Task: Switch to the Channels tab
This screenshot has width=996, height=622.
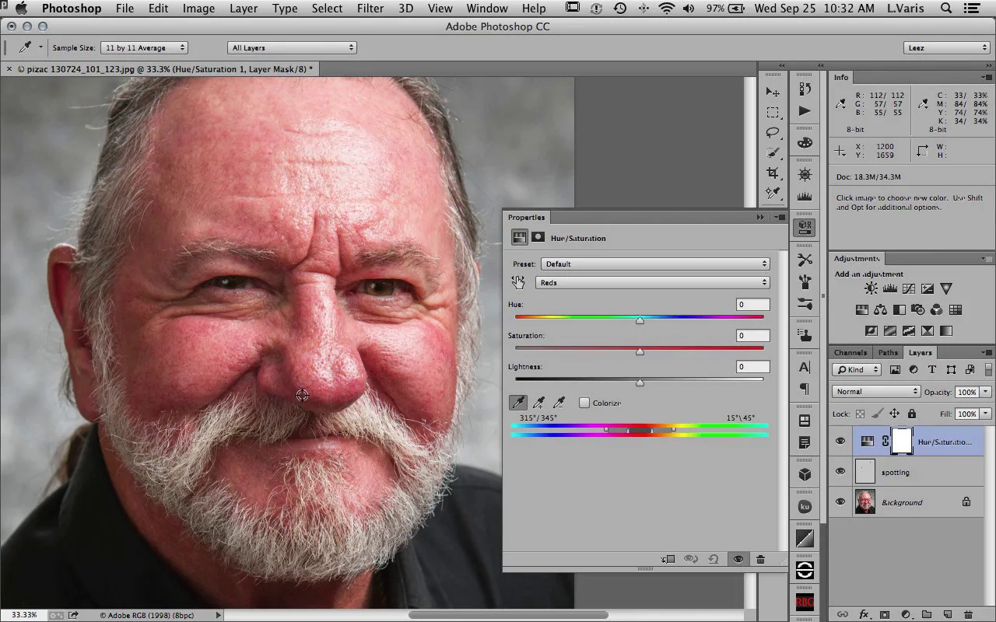Action: 850,353
